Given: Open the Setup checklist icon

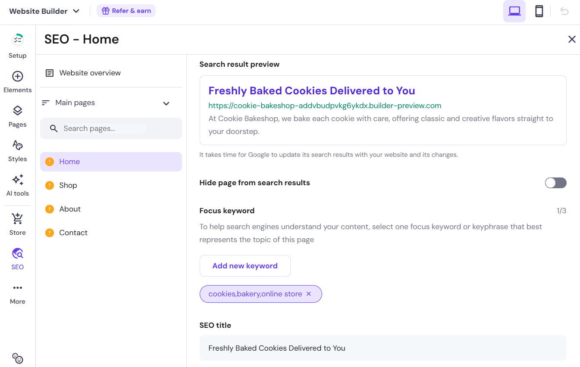Looking at the screenshot, I should coord(17,40).
